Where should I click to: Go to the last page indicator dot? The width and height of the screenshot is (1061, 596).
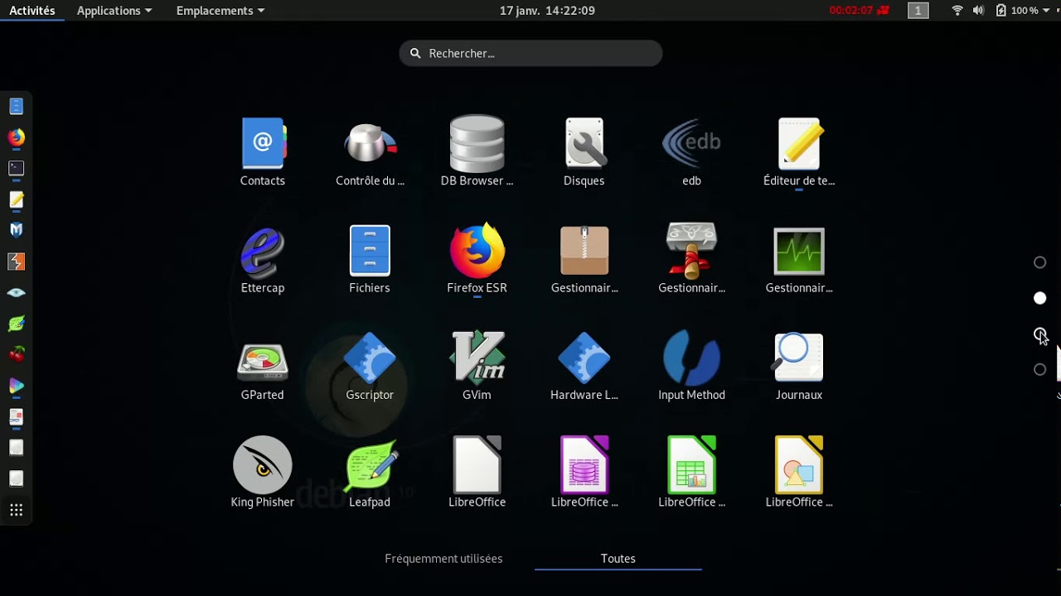(1039, 369)
